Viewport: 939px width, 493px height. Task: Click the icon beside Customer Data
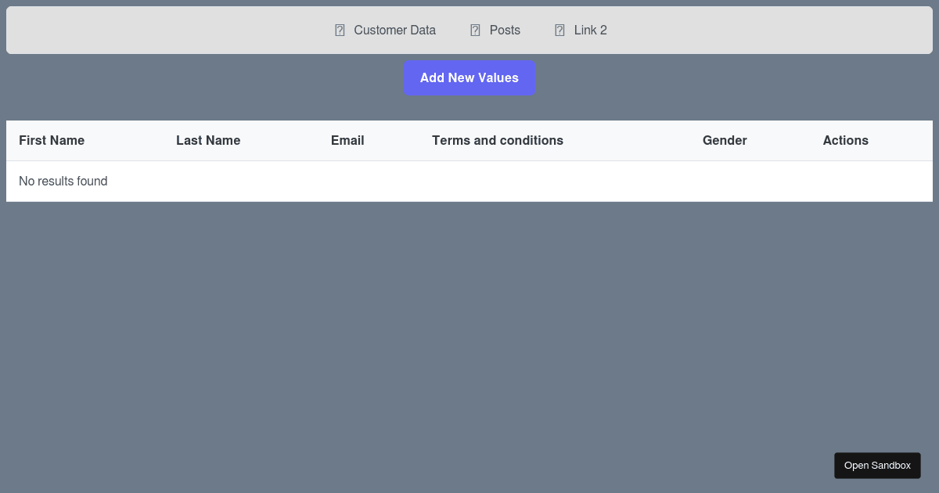click(340, 31)
